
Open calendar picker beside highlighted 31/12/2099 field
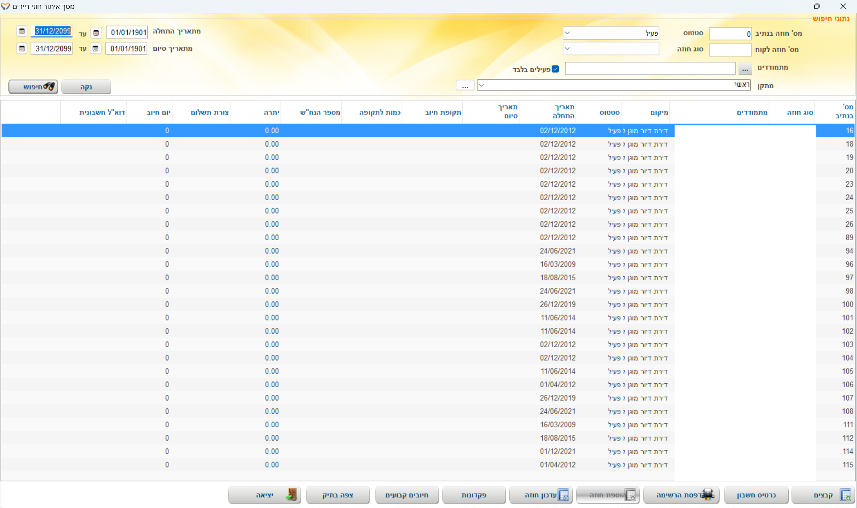click(x=21, y=31)
